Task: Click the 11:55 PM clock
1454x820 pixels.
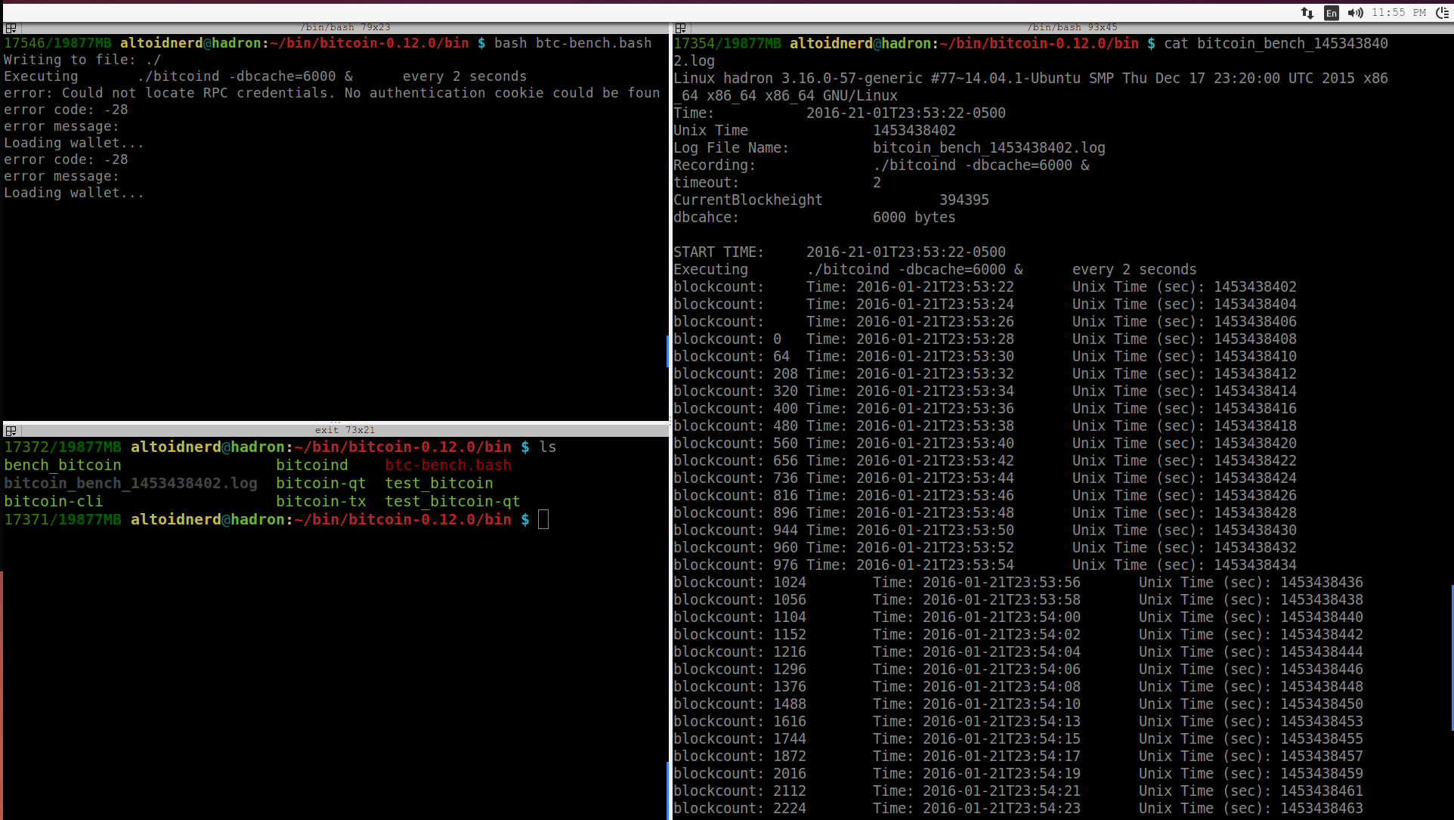Action: (x=1398, y=13)
